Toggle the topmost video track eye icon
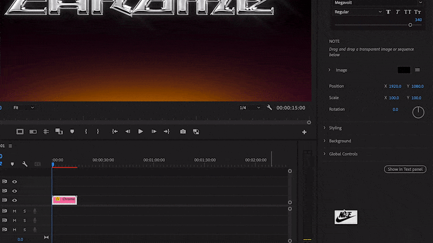 pyautogui.click(x=15, y=181)
